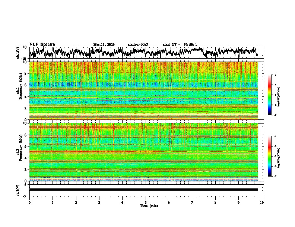Click time axis tick label "2"
Viewport: 295px width, 227px height.
coord(76,203)
